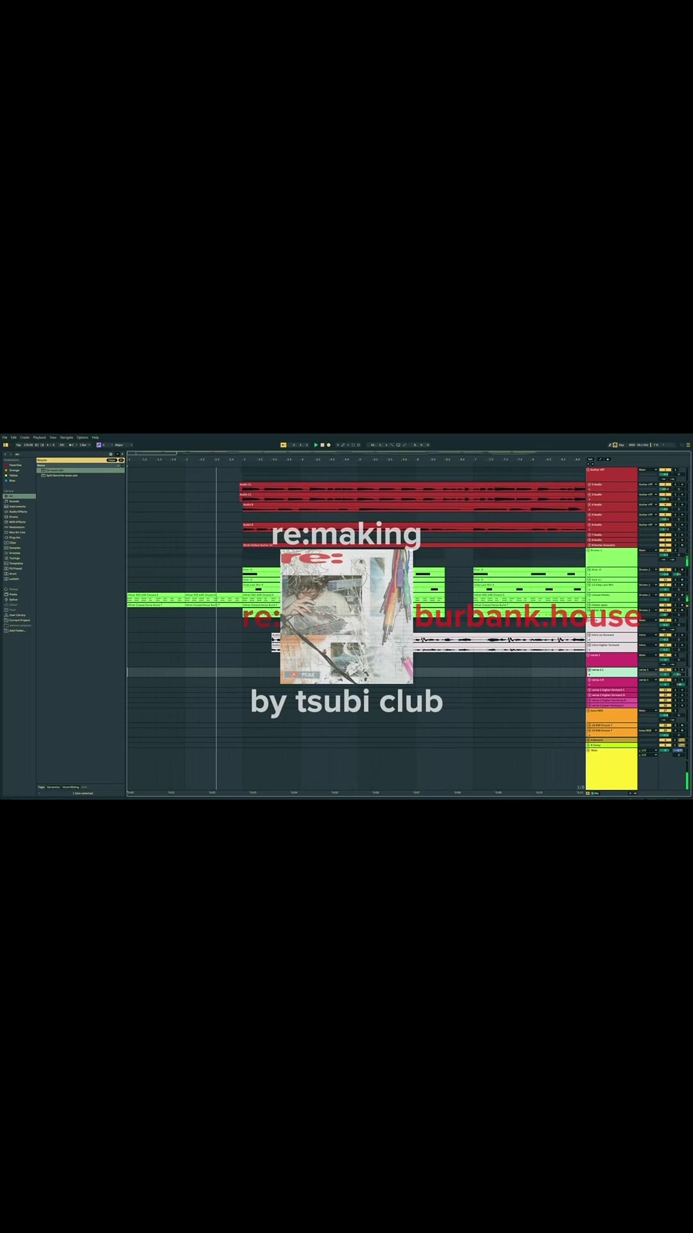
Task: Open the Max for Live browser category
Action: (17, 532)
